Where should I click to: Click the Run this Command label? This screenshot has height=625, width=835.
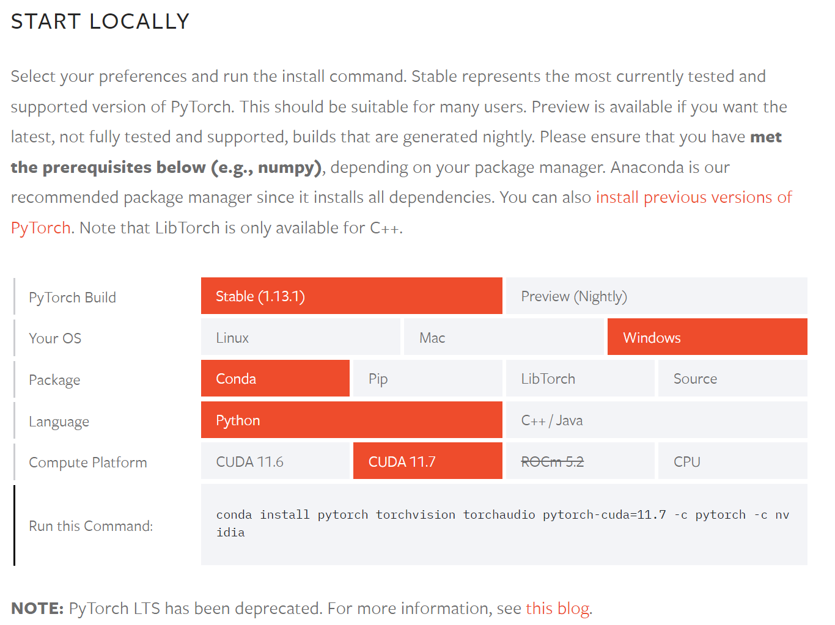[x=90, y=526]
